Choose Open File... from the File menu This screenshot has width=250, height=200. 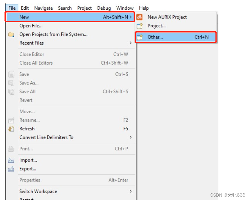click(71, 26)
